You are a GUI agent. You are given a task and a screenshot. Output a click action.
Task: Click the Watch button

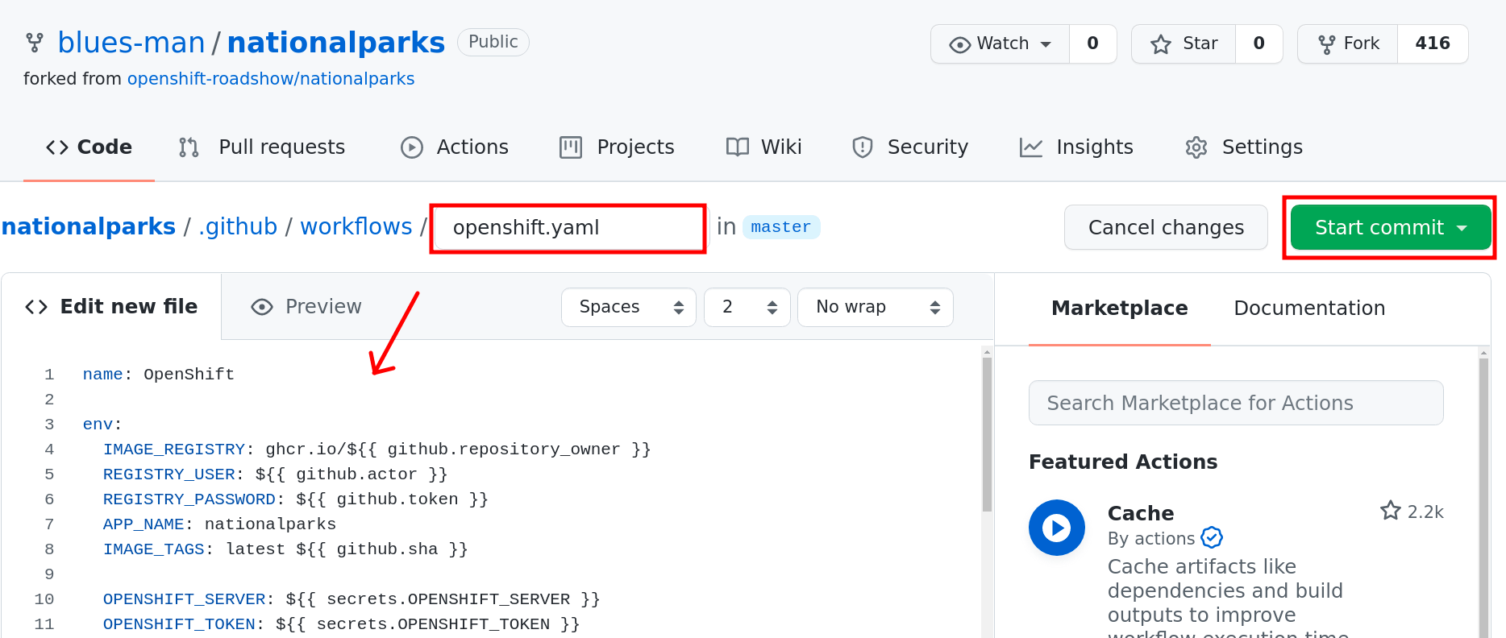(x=1001, y=43)
